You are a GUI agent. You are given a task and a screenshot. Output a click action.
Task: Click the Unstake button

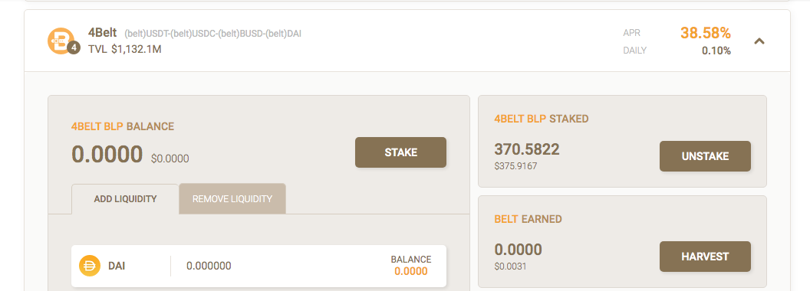pyautogui.click(x=705, y=156)
